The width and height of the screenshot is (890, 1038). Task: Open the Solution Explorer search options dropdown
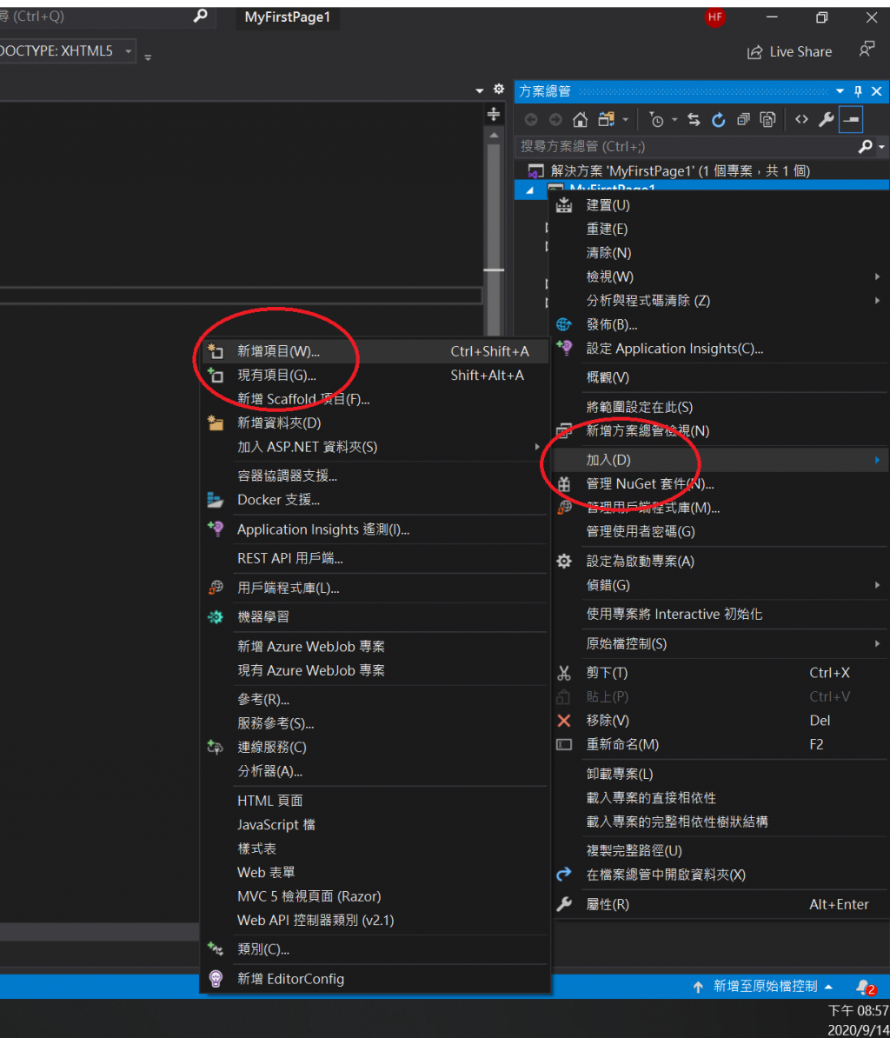[x=881, y=147]
